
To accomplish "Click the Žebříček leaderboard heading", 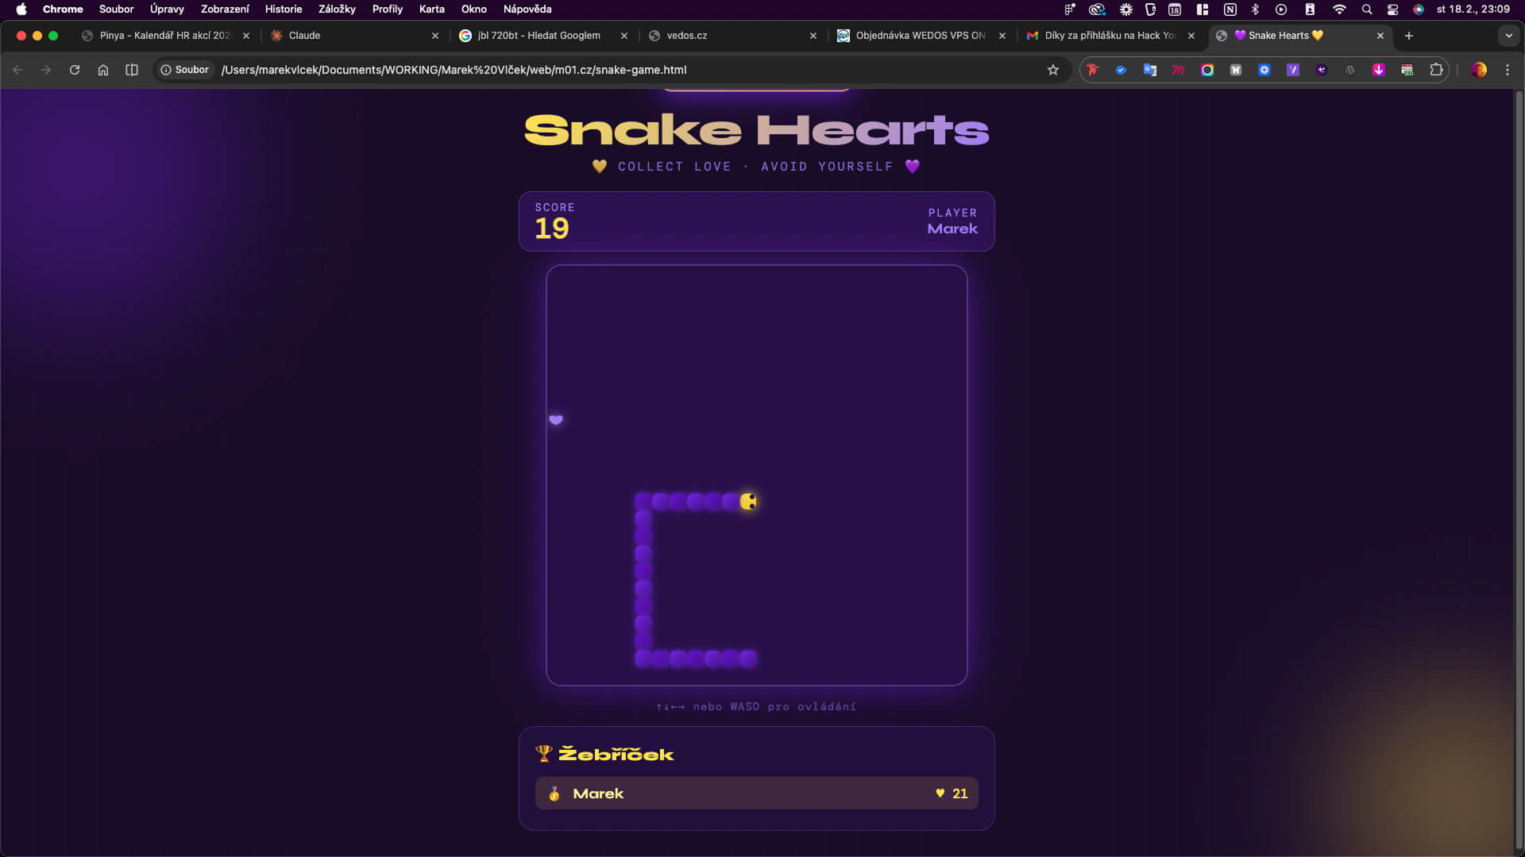I will coord(616,754).
